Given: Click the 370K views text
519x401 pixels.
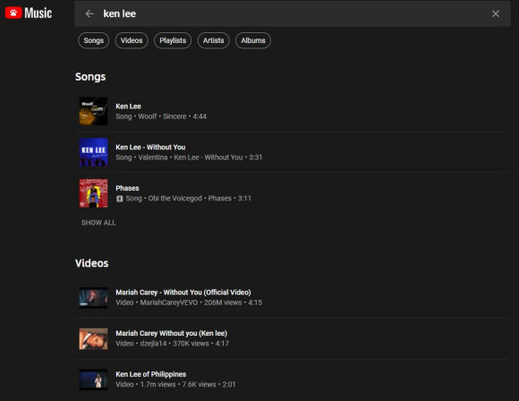Looking at the screenshot, I should tap(191, 344).
